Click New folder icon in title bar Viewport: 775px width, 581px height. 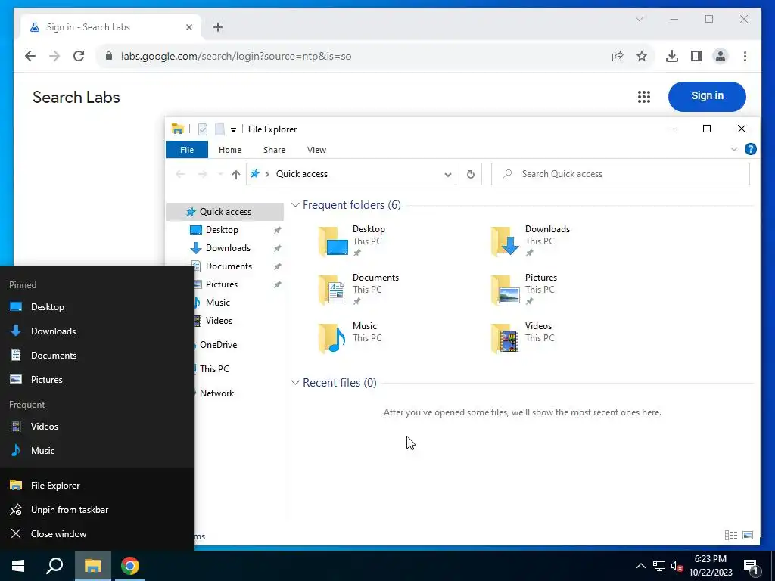click(x=219, y=129)
